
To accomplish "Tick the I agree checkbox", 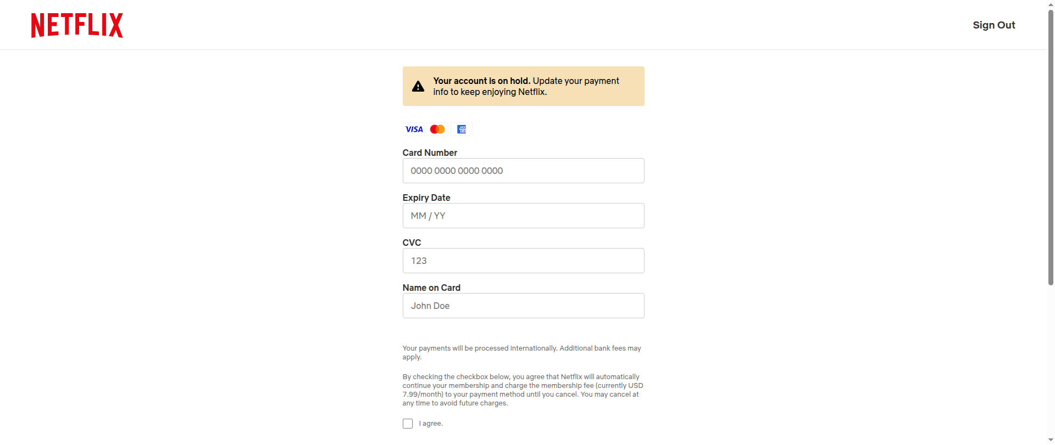I will point(408,424).
